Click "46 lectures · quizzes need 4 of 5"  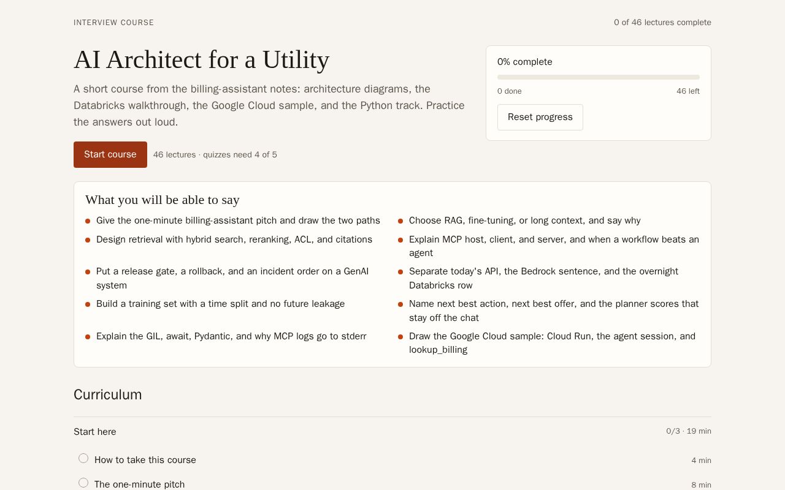point(215,155)
